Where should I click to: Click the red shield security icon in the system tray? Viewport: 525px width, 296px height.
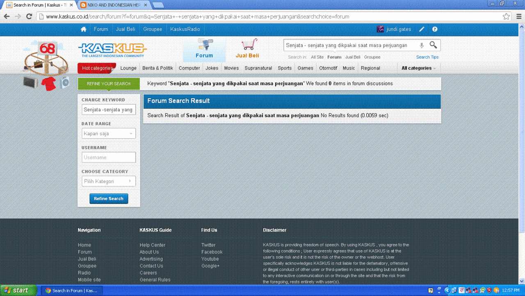[x=489, y=290]
